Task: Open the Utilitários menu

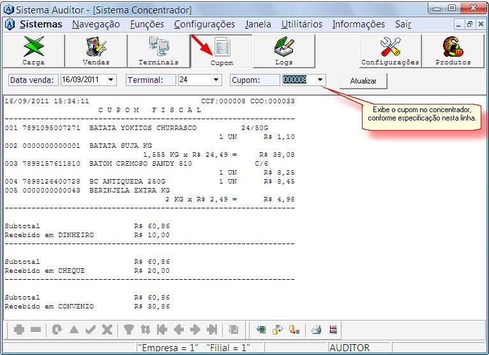Action: coord(301,24)
